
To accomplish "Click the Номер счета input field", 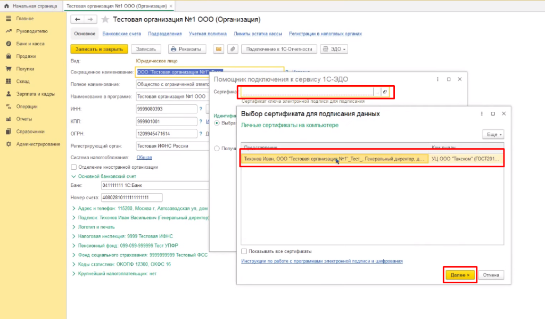I will click(x=131, y=197).
